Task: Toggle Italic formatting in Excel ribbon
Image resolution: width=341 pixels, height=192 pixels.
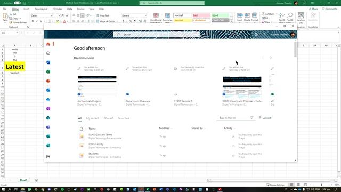Action: tap(37, 21)
